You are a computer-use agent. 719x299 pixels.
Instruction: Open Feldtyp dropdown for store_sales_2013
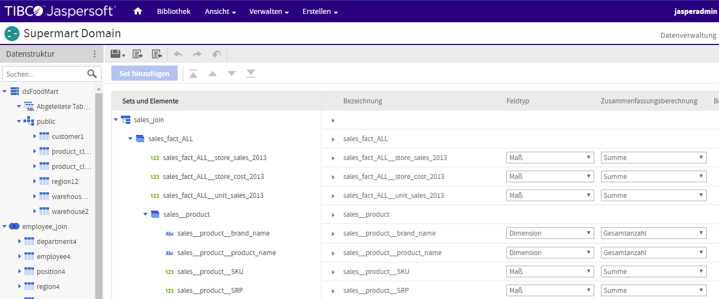(550, 158)
